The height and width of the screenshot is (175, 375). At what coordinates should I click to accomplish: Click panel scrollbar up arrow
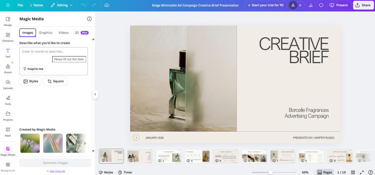point(93,39)
